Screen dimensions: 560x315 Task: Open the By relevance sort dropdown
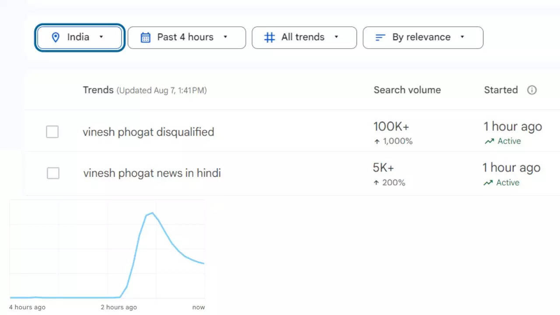click(x=462, y=37)
